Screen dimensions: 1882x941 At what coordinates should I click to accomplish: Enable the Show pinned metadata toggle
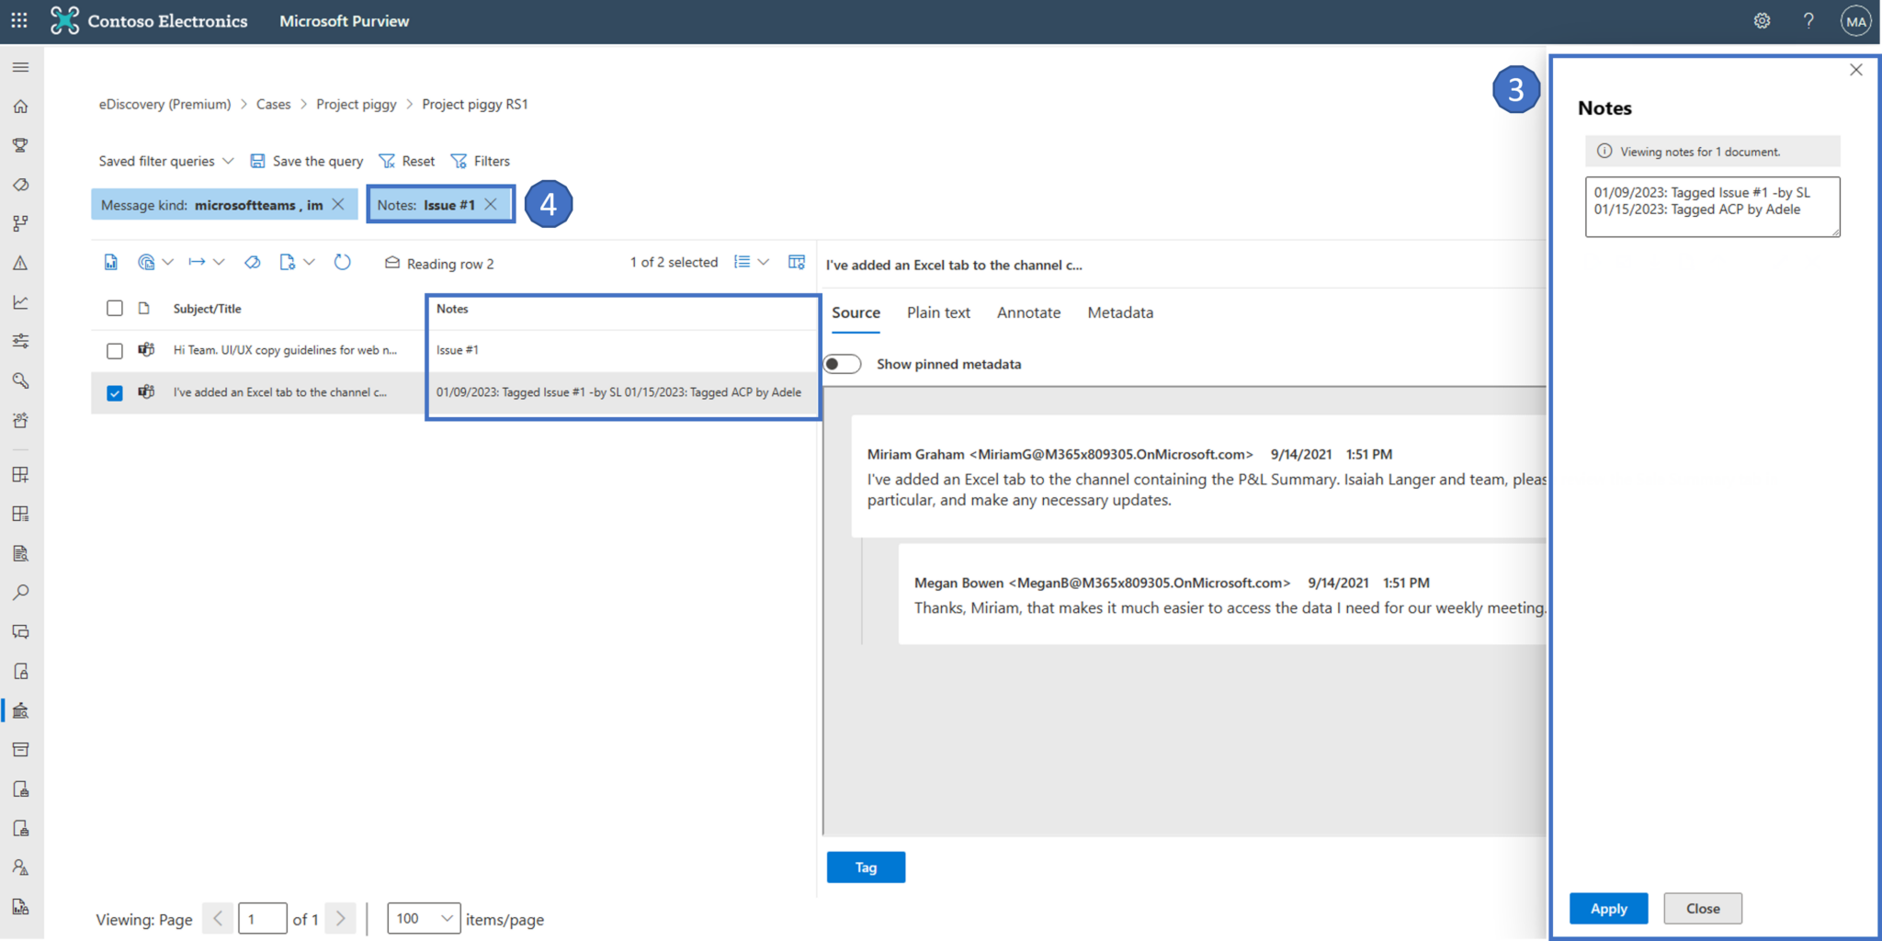pos(842,364)
